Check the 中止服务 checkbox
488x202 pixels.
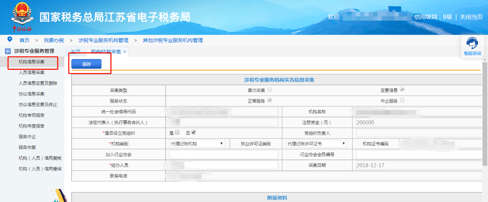coord(402,101)
